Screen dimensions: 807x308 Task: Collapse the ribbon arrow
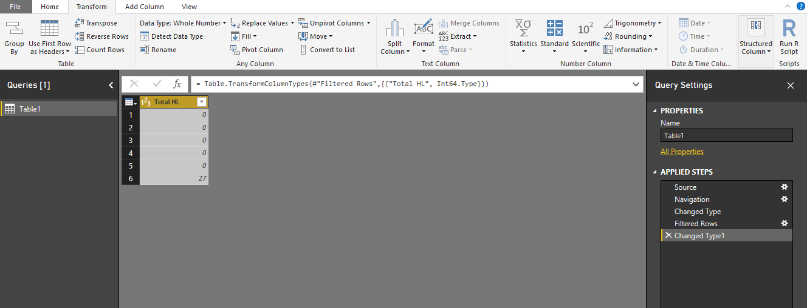pos(788,6)
